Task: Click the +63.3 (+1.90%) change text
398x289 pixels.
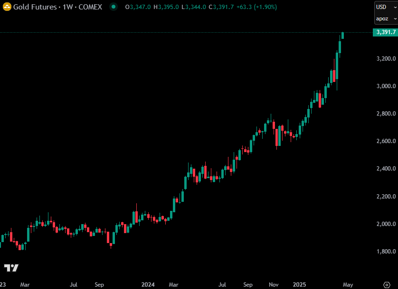Action: click(256, 7)
